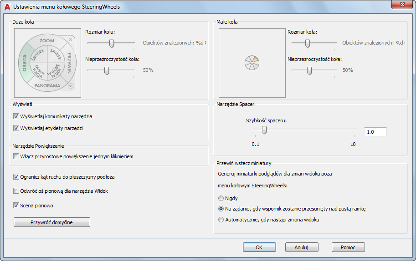Image resolution: width=416 pixels, height=261 pixels.
Task: Click the ZOOM wedge in wheel preview
Action: 47,40
